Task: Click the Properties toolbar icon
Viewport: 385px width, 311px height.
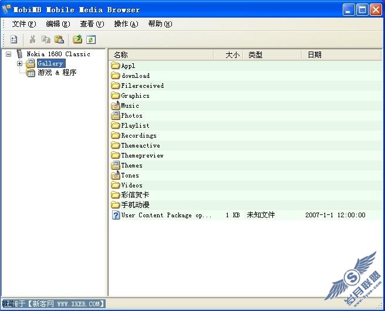Action: [13, 39]
